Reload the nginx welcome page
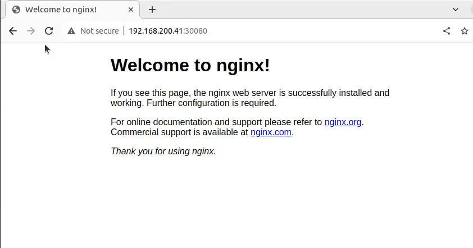 click(x=49, y=31)
